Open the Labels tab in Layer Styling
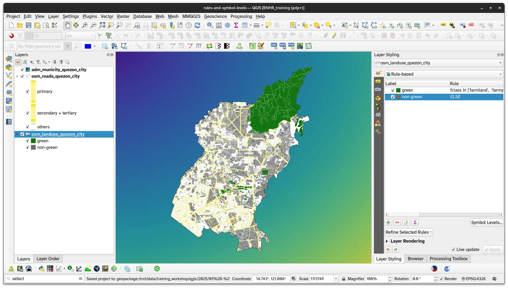The image size is (508, 288). click(378, 81)
